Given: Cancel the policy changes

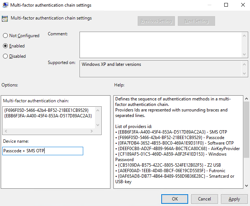Looking at the screenshot, I should point(204,199).
